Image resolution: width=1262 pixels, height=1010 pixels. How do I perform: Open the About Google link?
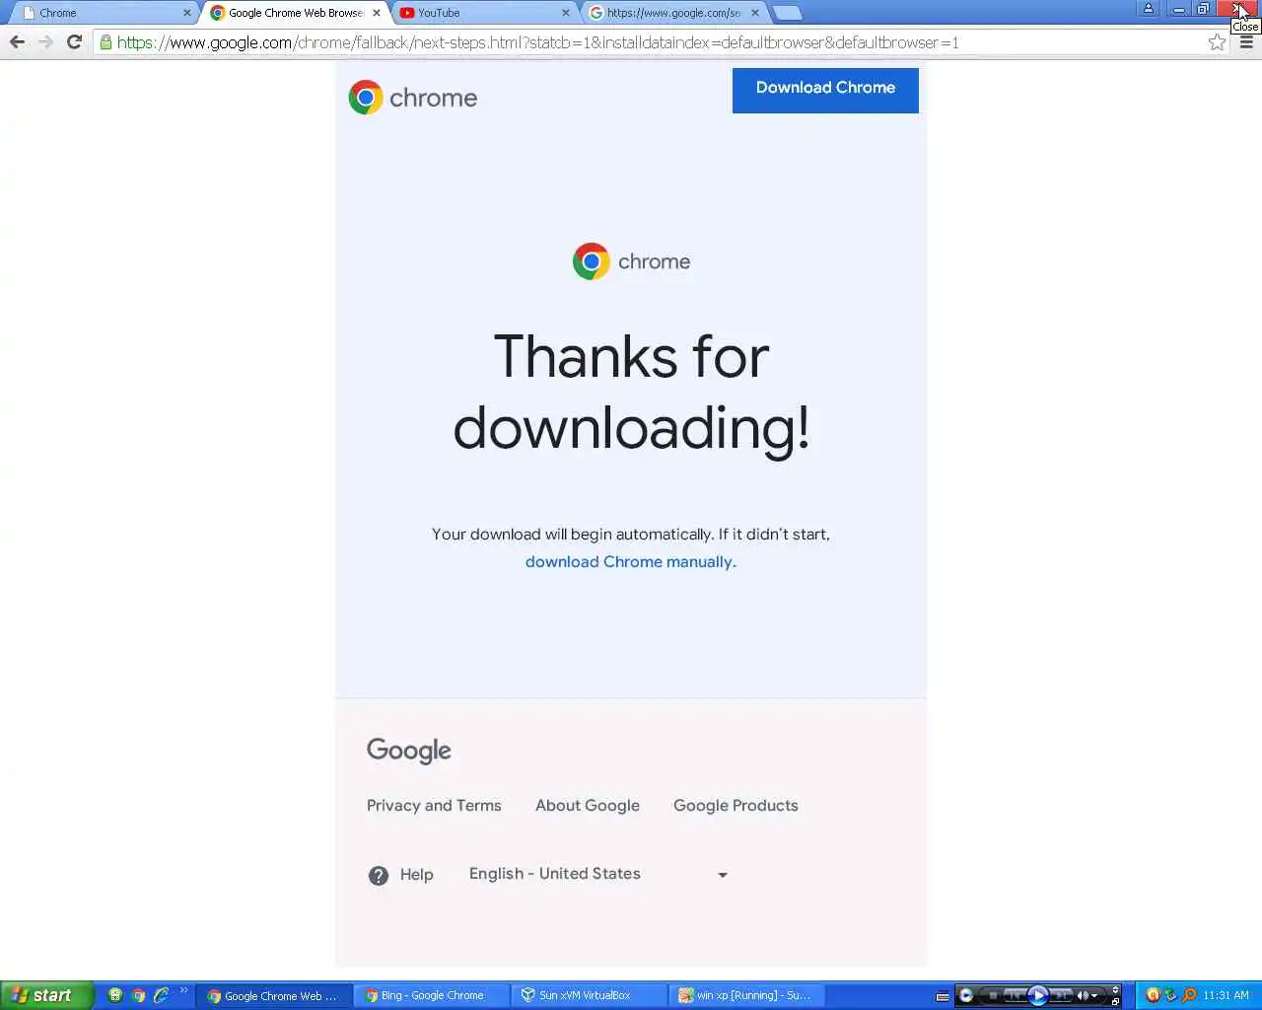tap(588, 805)
